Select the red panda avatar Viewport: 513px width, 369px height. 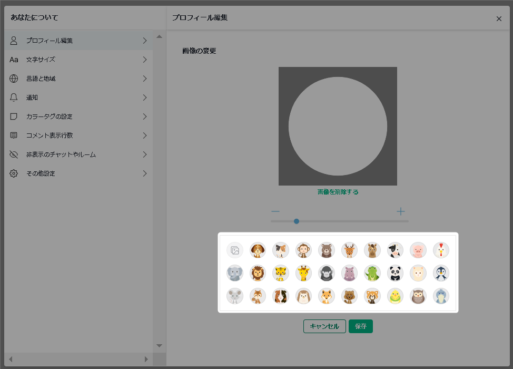(x=372, y=296)
